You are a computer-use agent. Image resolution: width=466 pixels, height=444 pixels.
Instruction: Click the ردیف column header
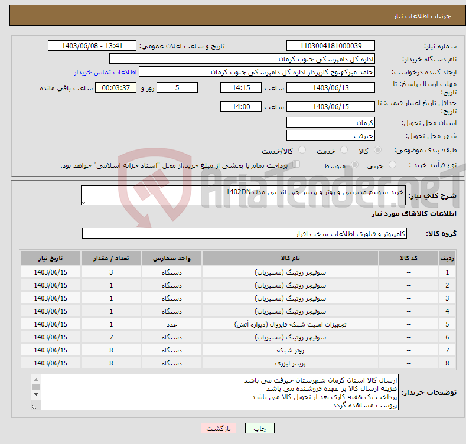447,258
